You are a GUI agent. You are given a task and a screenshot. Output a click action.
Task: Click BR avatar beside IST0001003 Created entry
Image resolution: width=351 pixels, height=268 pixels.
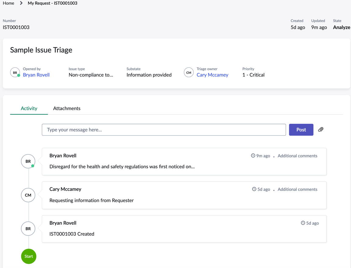click(28, 229)
